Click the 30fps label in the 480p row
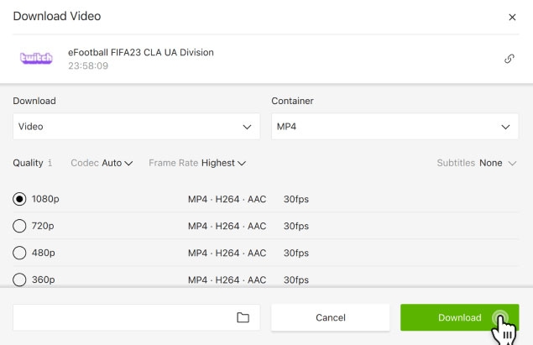The image size is (533, 345). (296, 253)
